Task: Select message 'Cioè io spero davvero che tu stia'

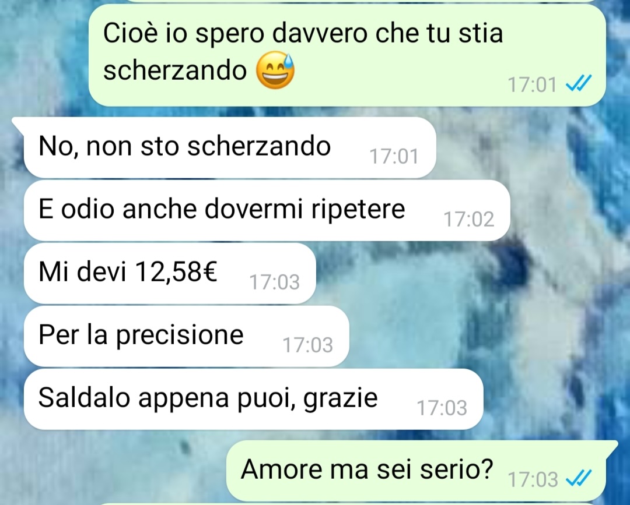Action: (x=347, y=55)
